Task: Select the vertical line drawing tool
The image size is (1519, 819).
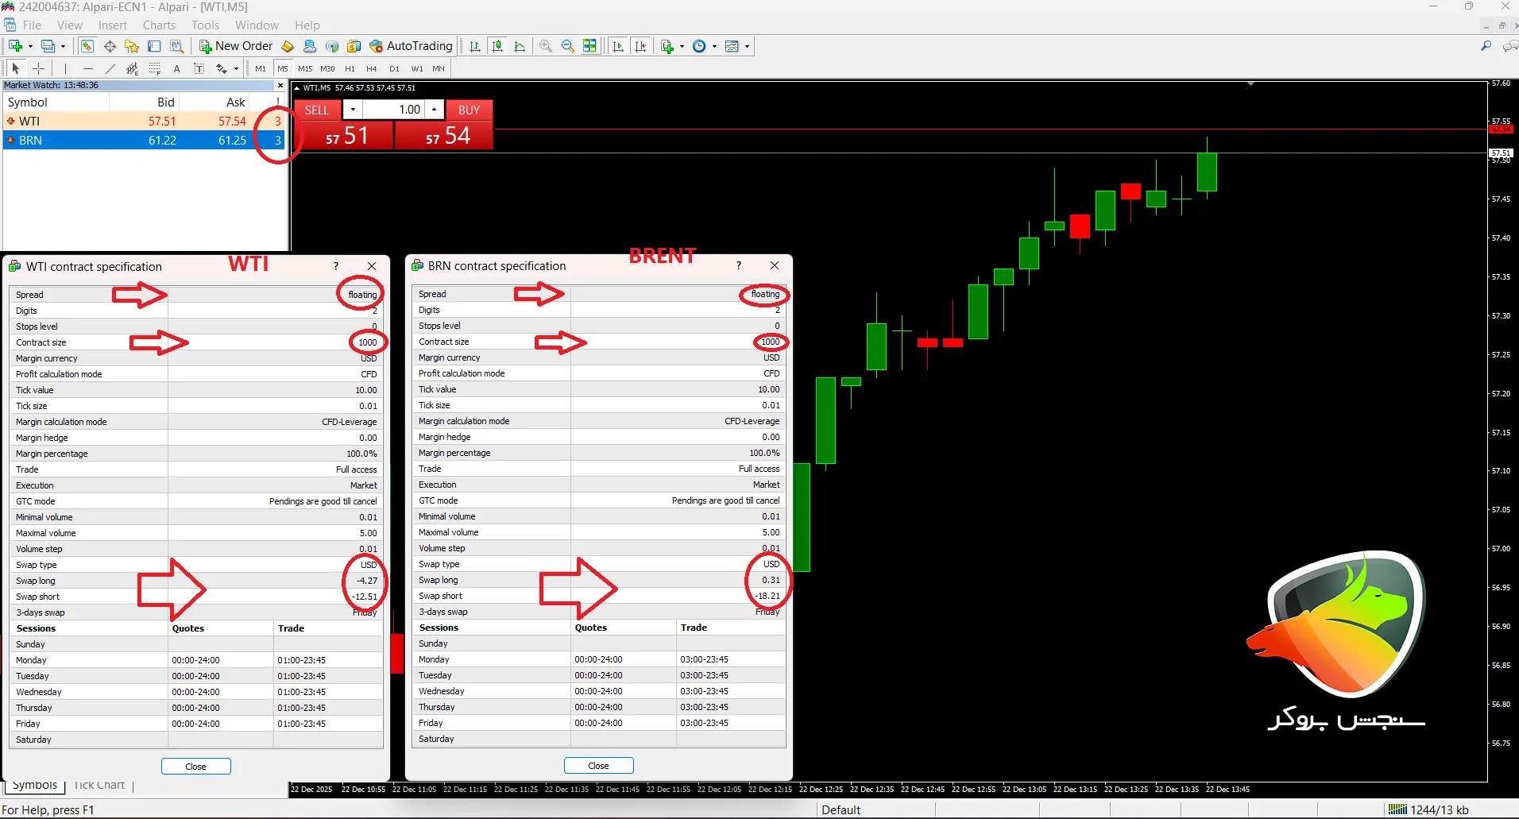Action: coord(65,68)
